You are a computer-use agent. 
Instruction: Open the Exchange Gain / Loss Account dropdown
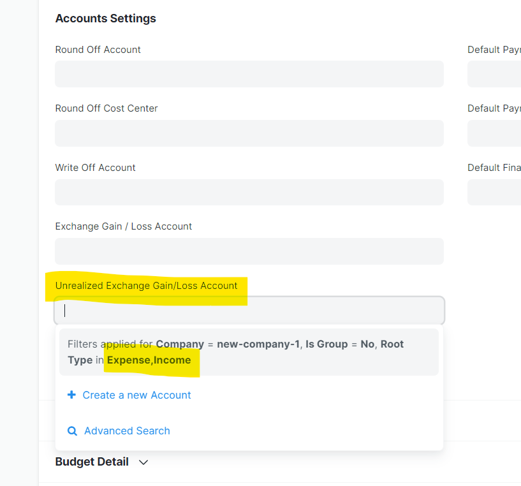249,251
